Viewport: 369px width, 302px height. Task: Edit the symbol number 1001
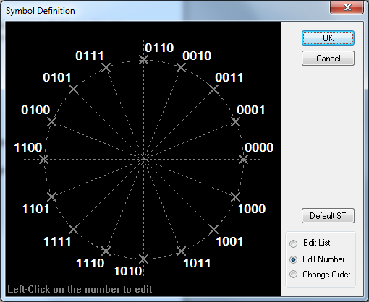(x=229, y=241)
